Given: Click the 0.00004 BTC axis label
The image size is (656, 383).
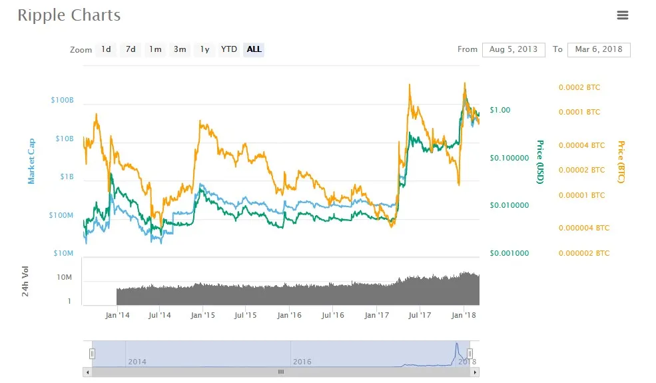Looking at the screenshot, I should [581, 145].
